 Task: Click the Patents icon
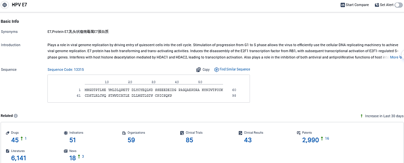(299, 133)
